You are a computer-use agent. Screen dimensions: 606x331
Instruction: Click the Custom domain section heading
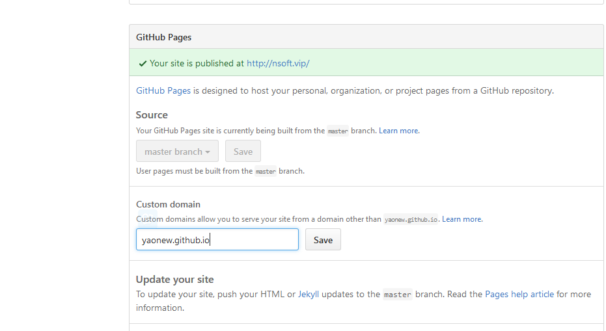click(168, 204)
